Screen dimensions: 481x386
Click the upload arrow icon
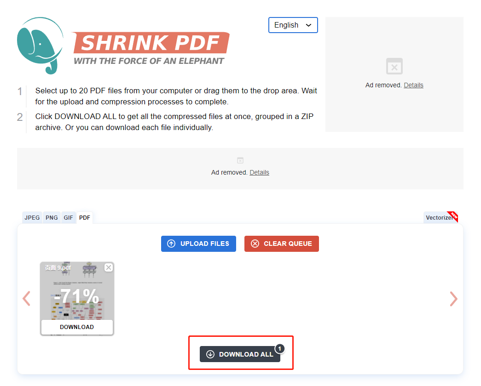click(171, 244)
